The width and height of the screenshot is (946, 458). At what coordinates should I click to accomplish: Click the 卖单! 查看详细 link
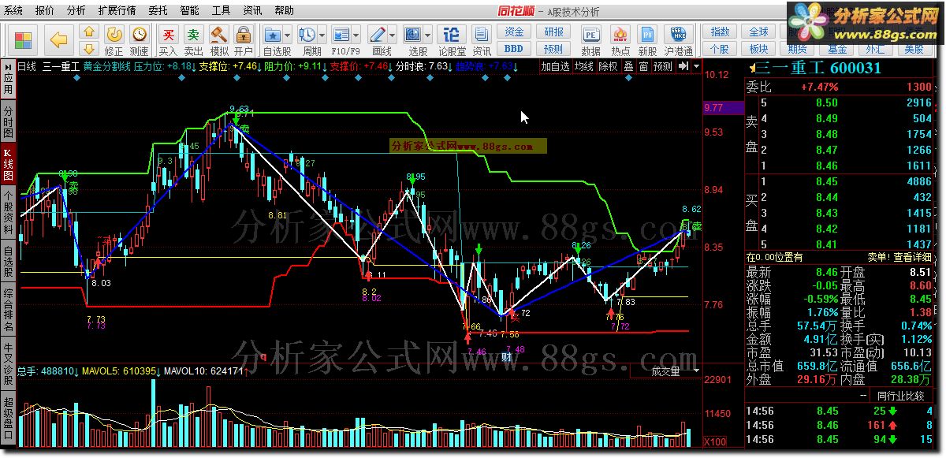[x=899, y=257]
